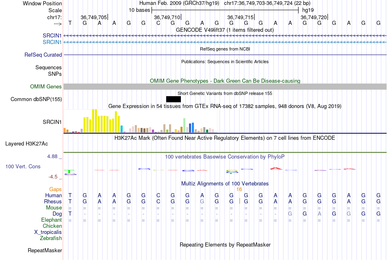Click the Window Position label

coord(42,3)
